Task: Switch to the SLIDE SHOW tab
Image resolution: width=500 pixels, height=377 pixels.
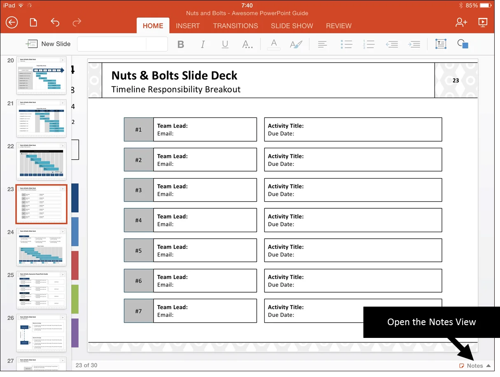Action: [292, 26]
